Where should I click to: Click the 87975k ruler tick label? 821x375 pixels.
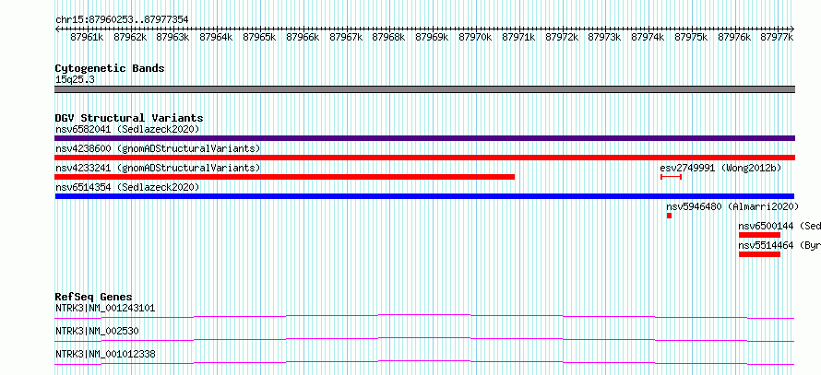tap(691, 37)
